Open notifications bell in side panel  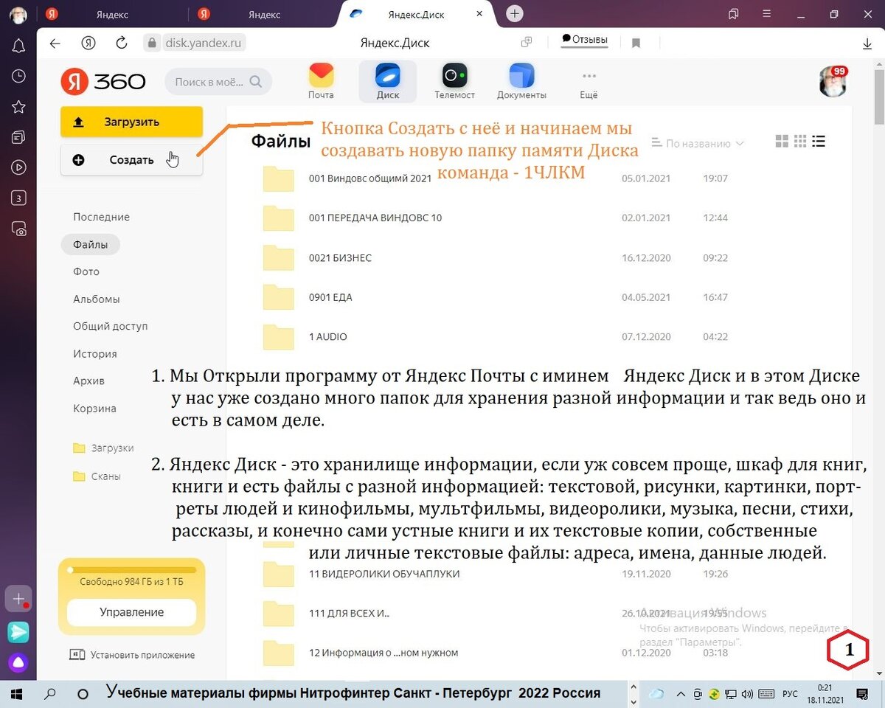pos(18,47)
